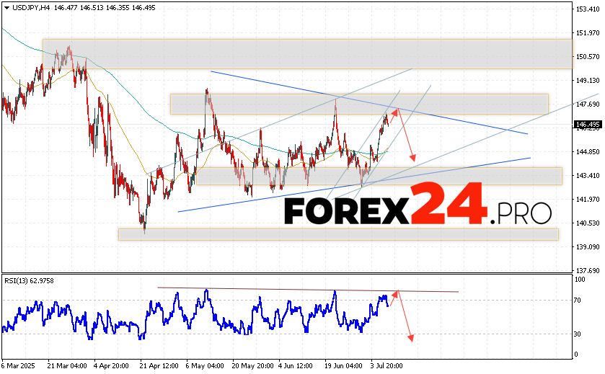Click the FOREX24.PRO watermark logo

pyautogui.click(x=417, y=211)
